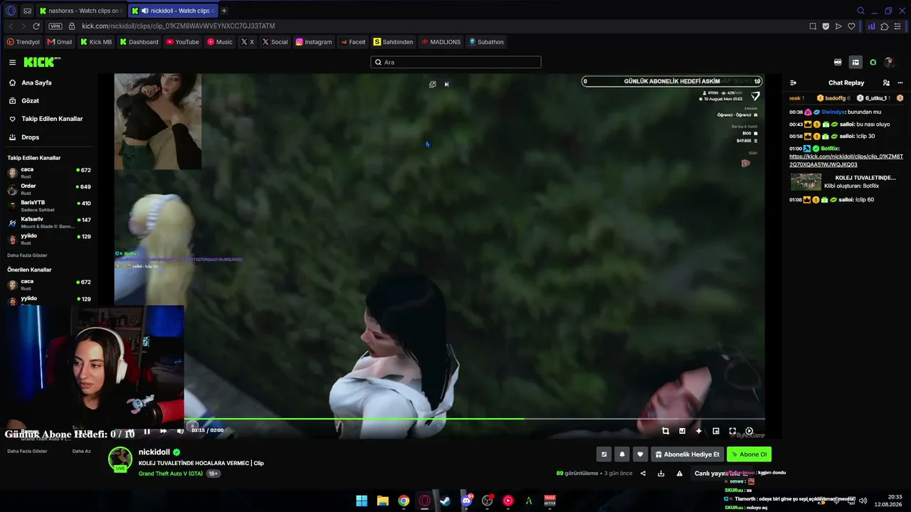
Task: Open the KOLEJ TUVALETİNDE clip thumbnail in chat
Action: (x=806, y=182)
